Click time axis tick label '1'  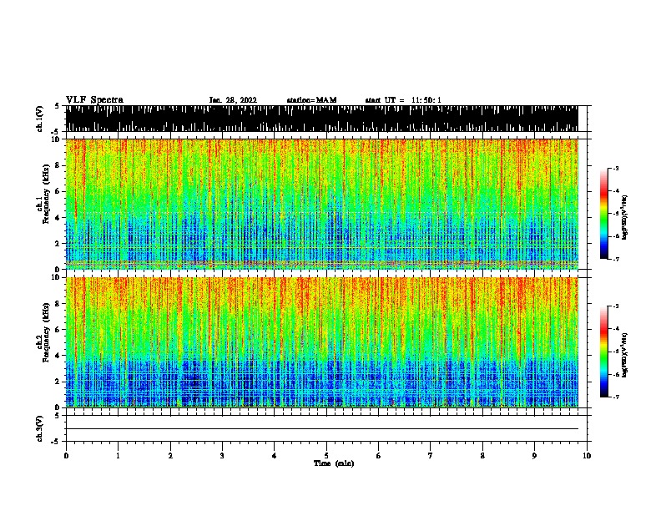[118, 456]
